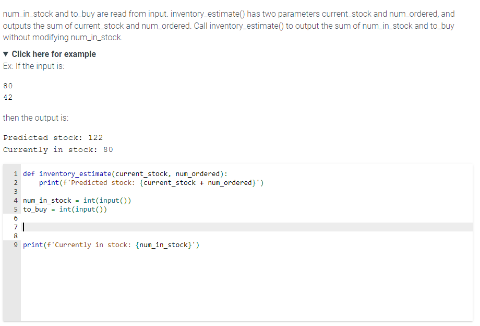This screenshot has width=480, height=326.
Task: Click the disclosure triangle next to the example
Action: point(5,54)
